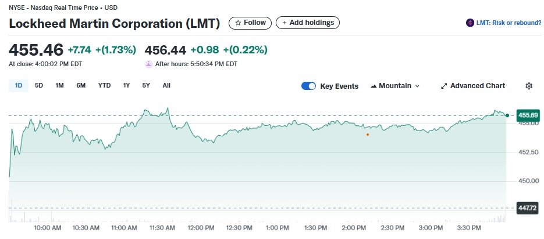Image resolution: width=544 pixels, height=239 pixels.
Task: Select the 5D range tab
Action: pos(39,85)
